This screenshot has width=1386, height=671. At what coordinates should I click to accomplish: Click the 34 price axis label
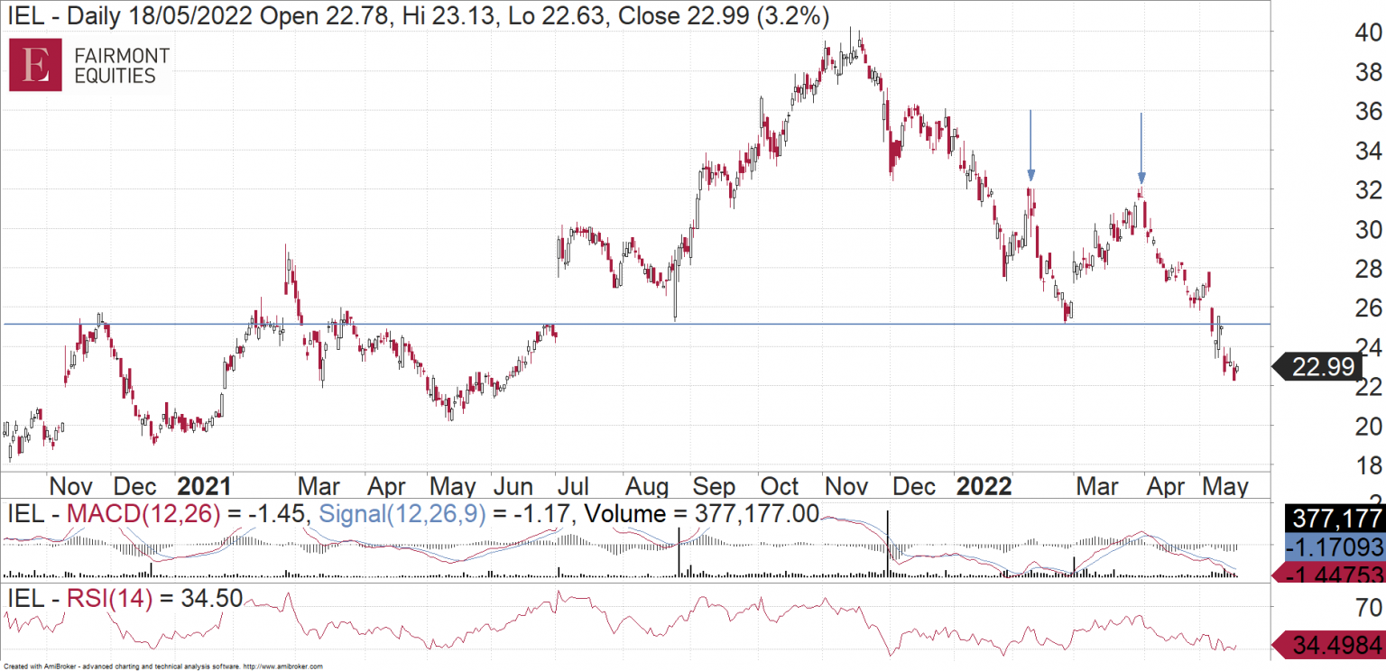[x=1369, y=151]
